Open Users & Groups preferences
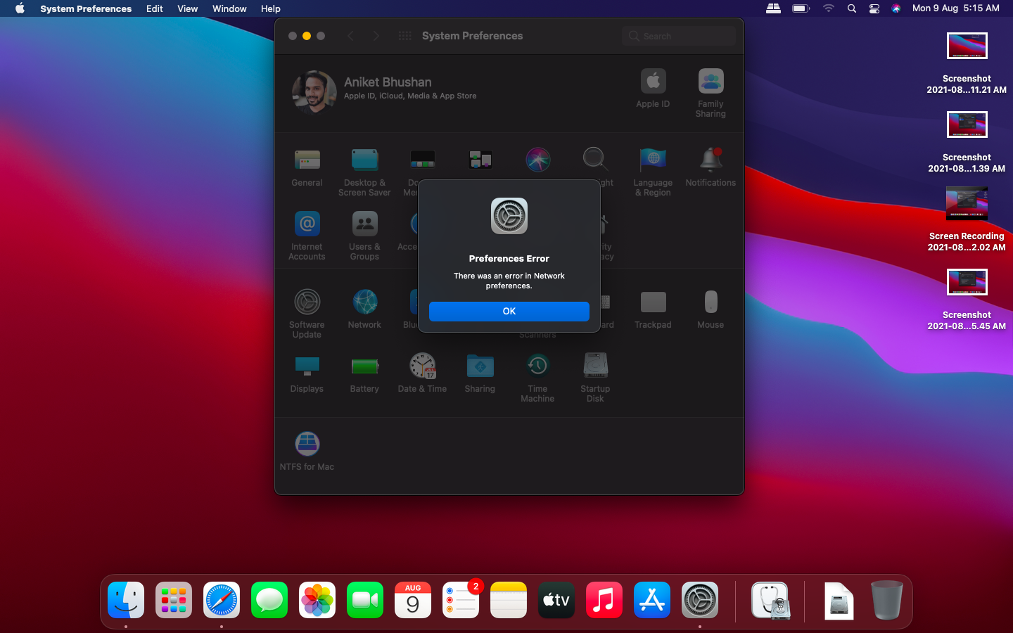Screen dimensions: 1013x633 pos(364,225)
